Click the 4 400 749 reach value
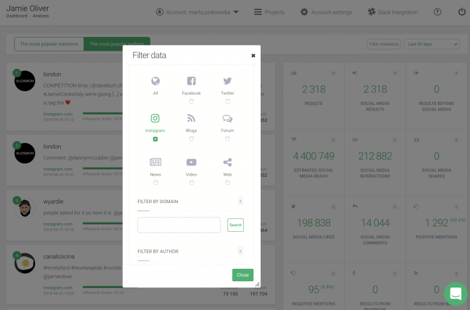This screenshot has height=310, width=470. (313, 156)
